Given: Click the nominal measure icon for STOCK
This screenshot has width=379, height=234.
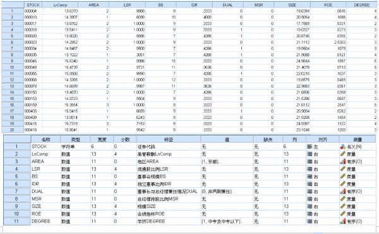Looking at the screenshot, I should click(343, 147).
